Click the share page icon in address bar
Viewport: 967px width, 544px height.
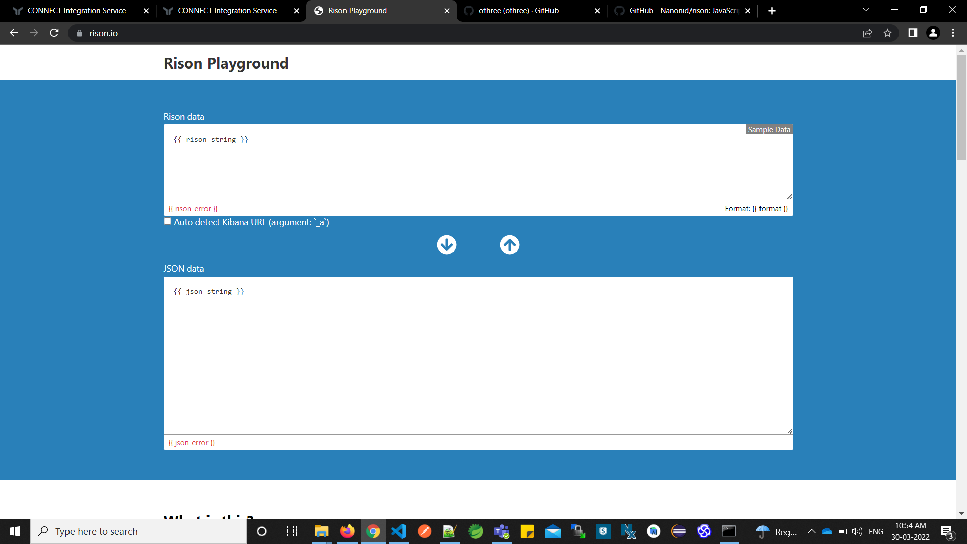coord(867,33)
